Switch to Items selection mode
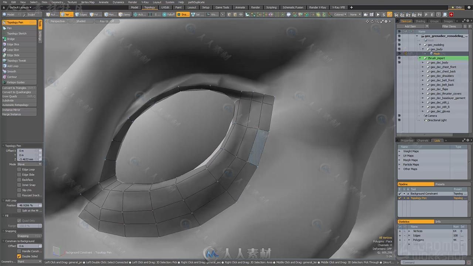This screenshot has width=473, height=266. click(124, 14)
